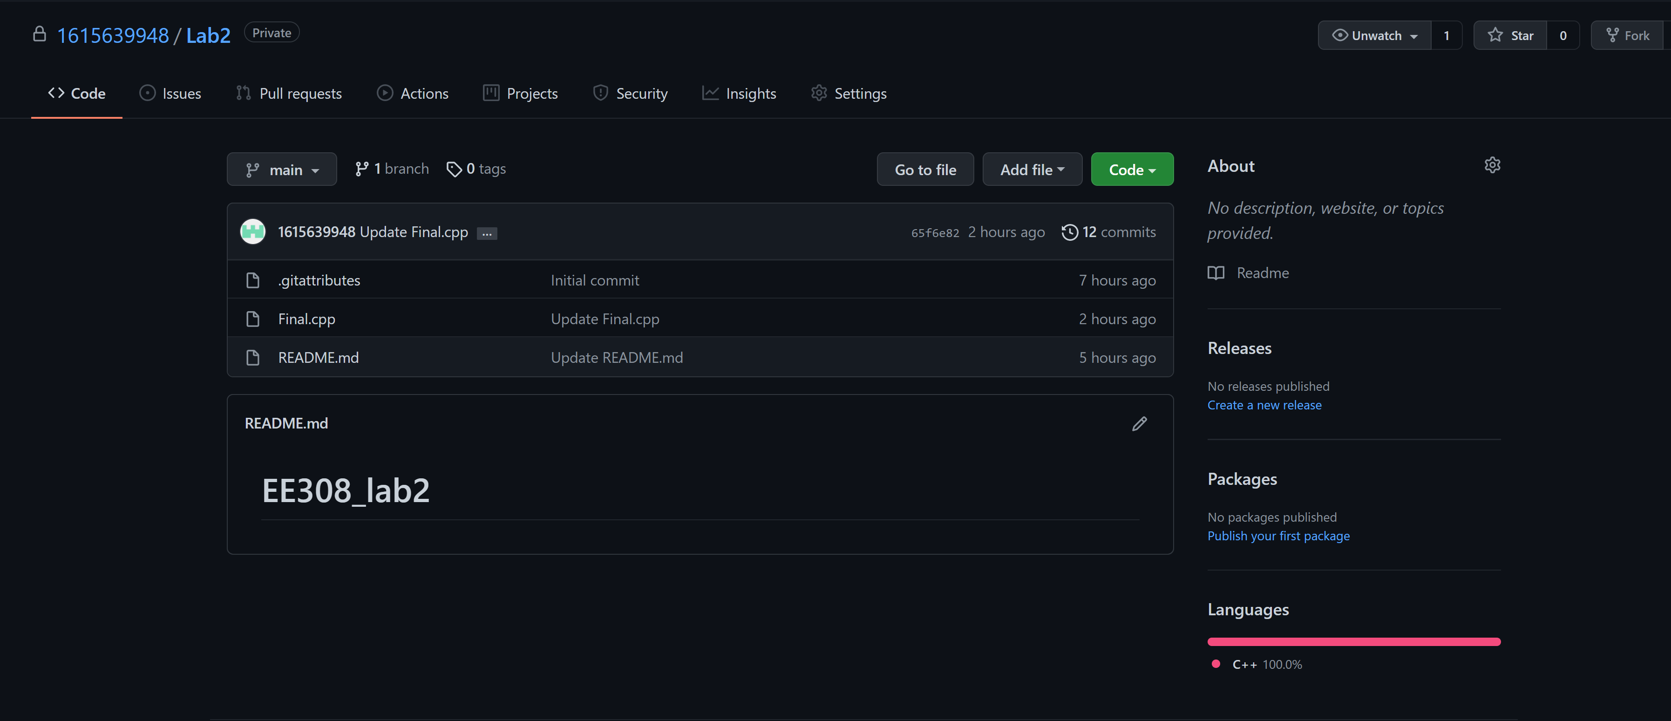Open the Insights tab
Viewport: 1671px width, 721px height.
739,94
